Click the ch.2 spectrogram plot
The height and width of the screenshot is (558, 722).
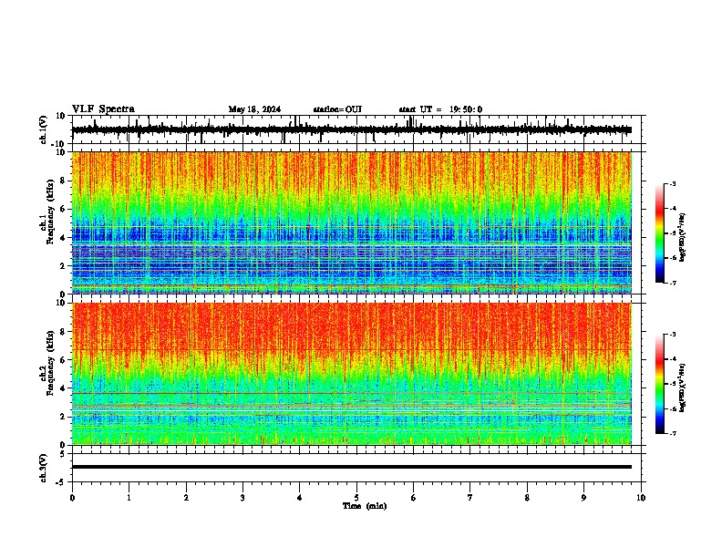[x=352, y=374]
